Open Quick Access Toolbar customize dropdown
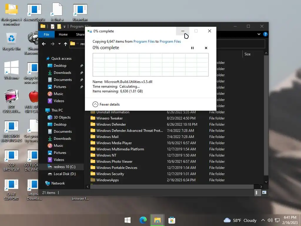 coord(64,26)
